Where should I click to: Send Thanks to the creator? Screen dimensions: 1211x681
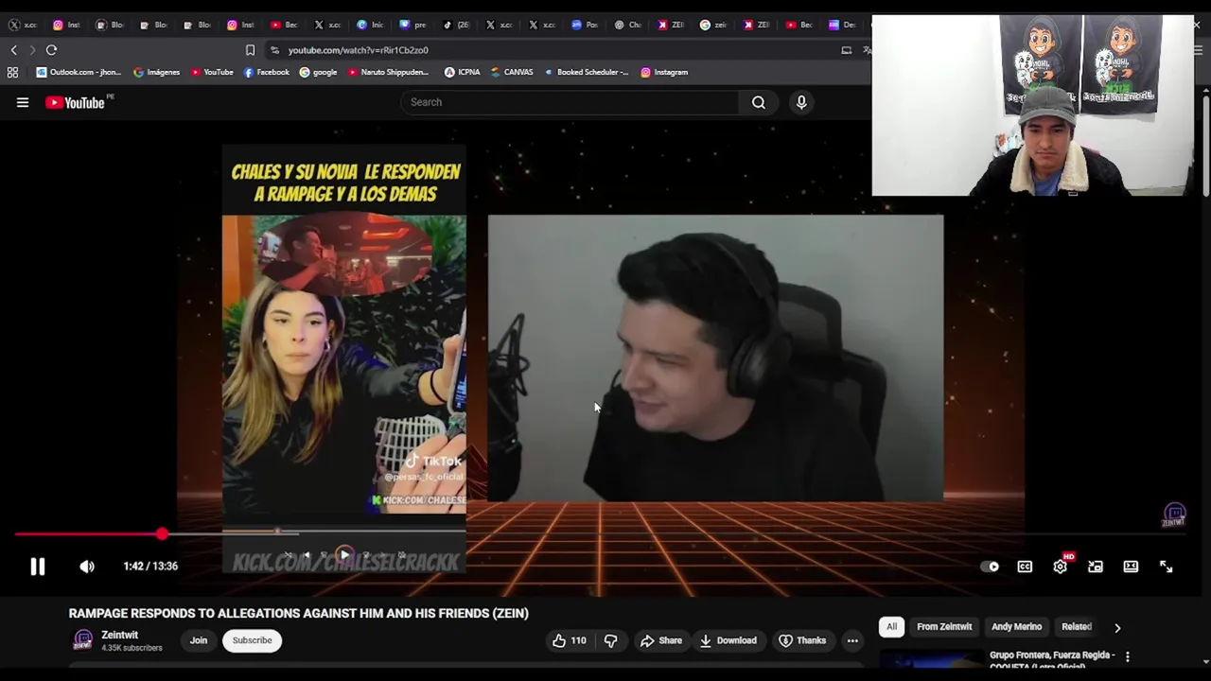point(802,640)
